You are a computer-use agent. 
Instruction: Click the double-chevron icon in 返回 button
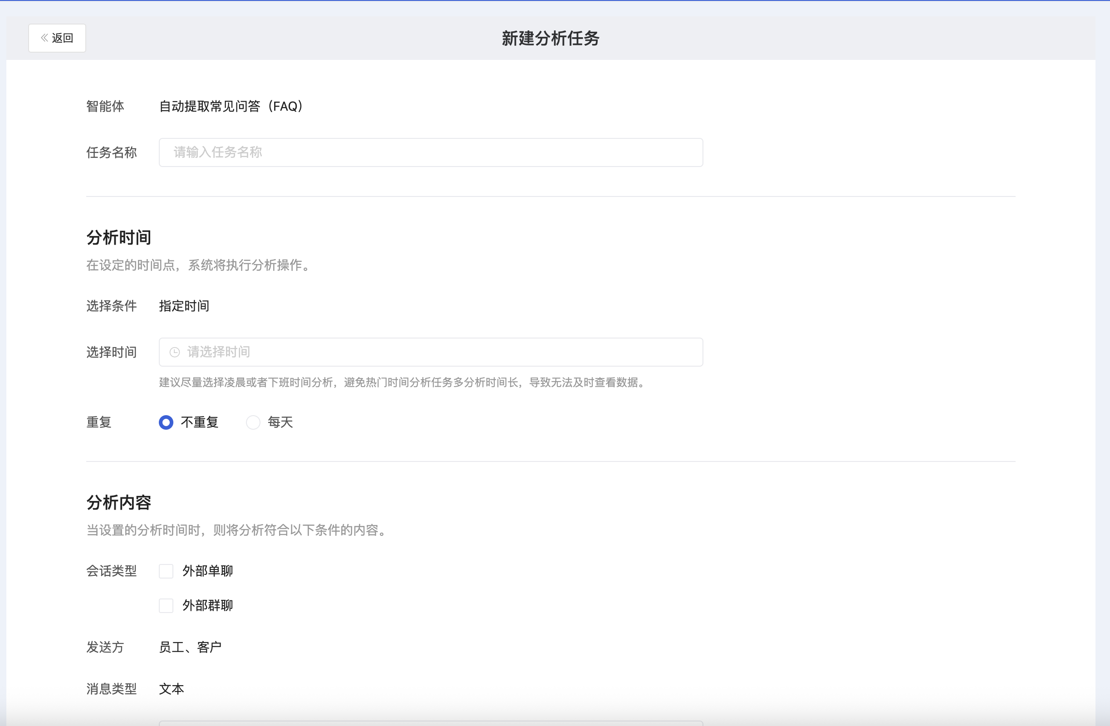click(44, 38)
